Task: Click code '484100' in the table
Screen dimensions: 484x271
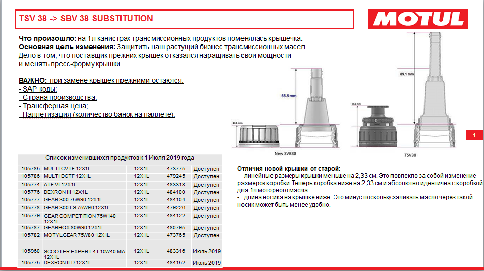Action: pos(176,192)
